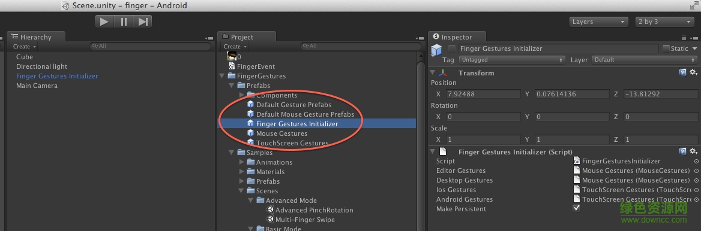
Task: Click the Scenes folder icon
Action: (x=251, y=191)
